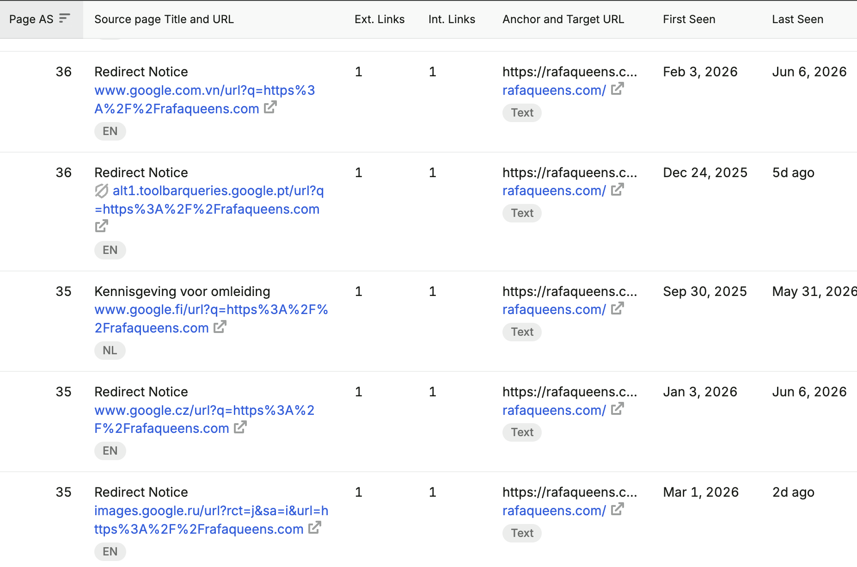Click 'Jun 6, 2026' in google.com.vn row
The width and height of the screenshot is (857, 567).
click(x=809, y=72)
